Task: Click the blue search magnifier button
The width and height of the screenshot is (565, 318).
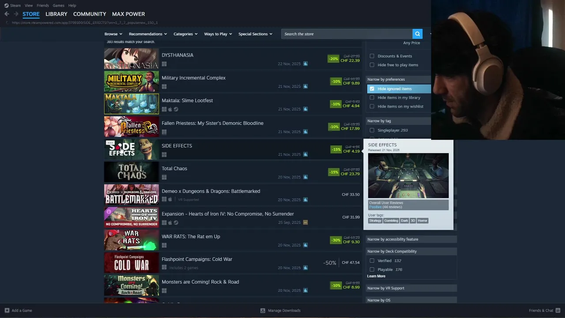Action: coord(417,34)
